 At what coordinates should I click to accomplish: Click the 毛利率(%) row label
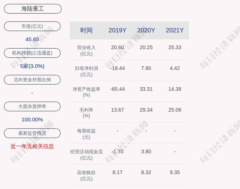[86, 113]
